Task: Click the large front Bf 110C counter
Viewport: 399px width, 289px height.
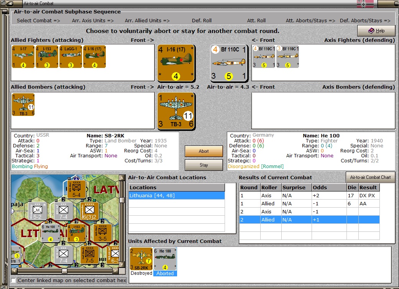Action: pos(229,63)
